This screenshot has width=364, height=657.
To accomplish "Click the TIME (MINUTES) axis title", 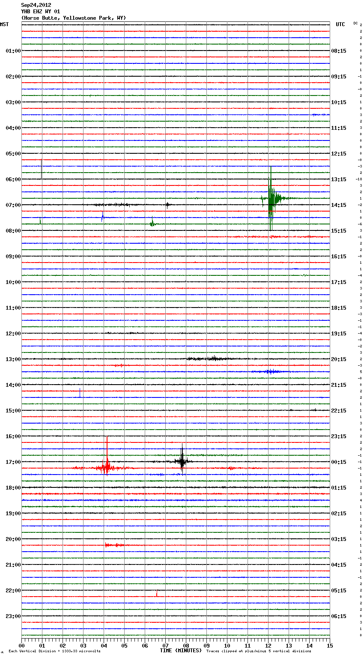I will click(180, 651).
